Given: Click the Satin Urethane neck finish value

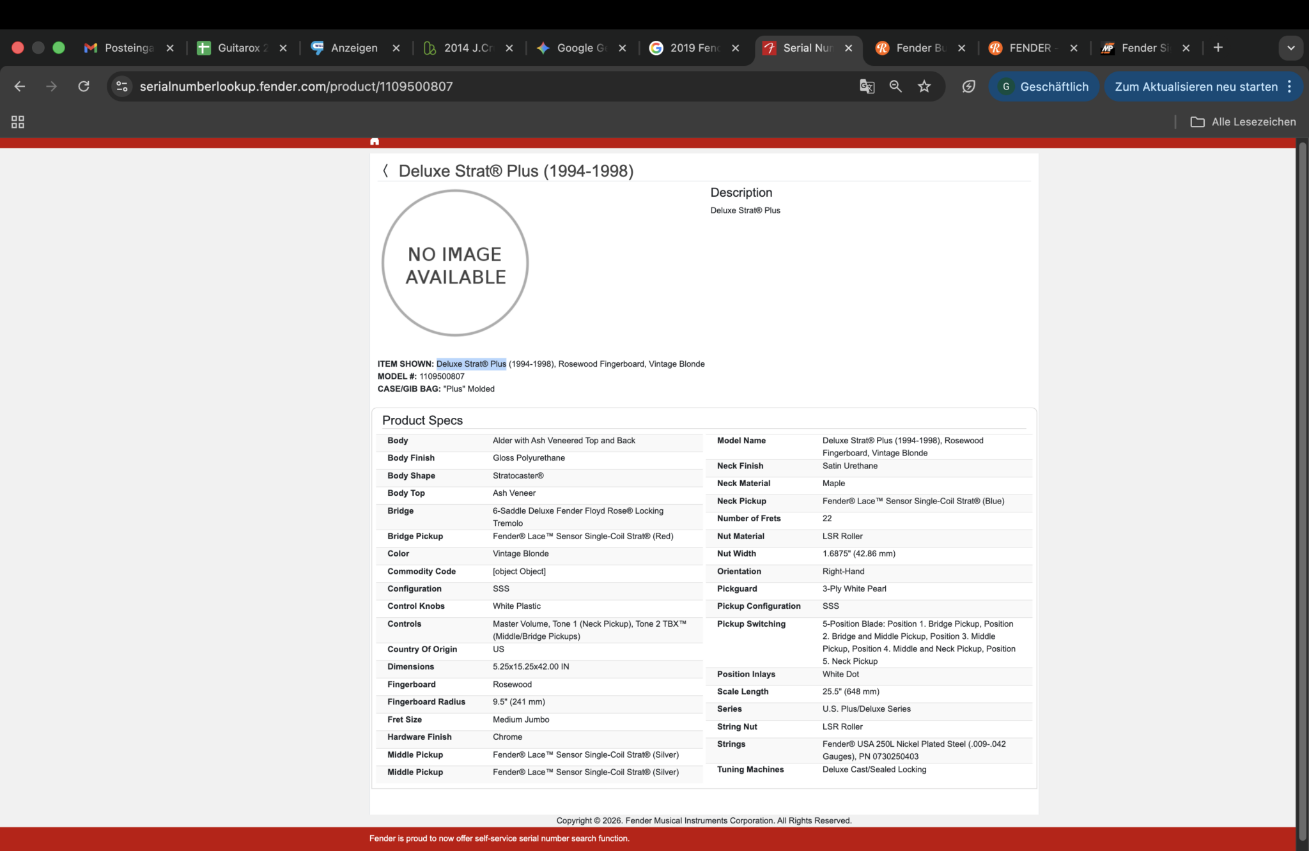Looking at the screenshot, I should click(x=850, y=466).
